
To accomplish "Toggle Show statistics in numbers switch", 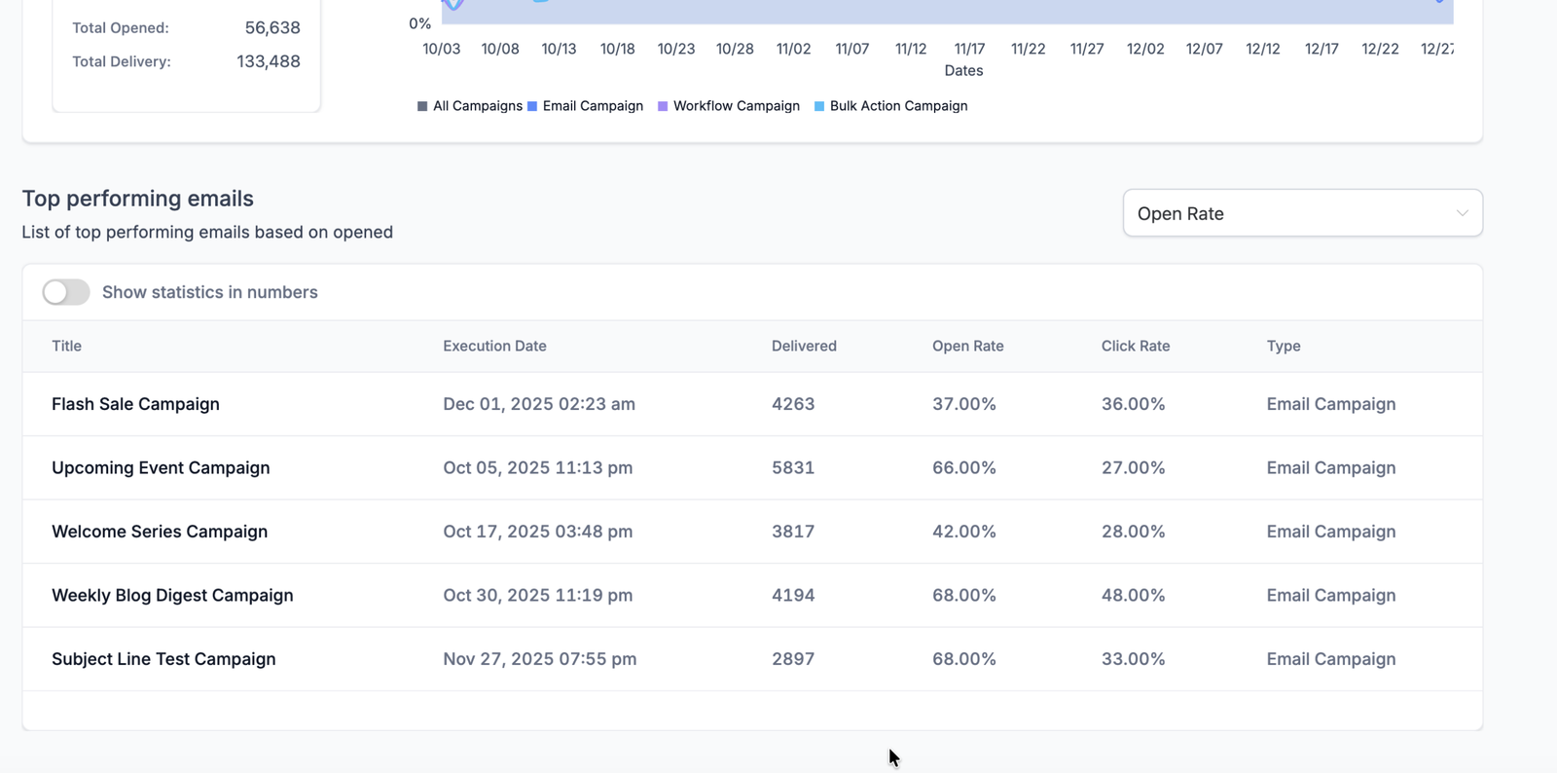I will pyautogui.click(x=66, y=292).
